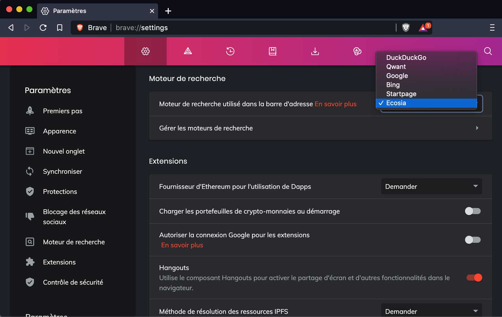Choose Bing from search engine list
The width and height of the screenshot is (502, 317).
click(426, 85)
